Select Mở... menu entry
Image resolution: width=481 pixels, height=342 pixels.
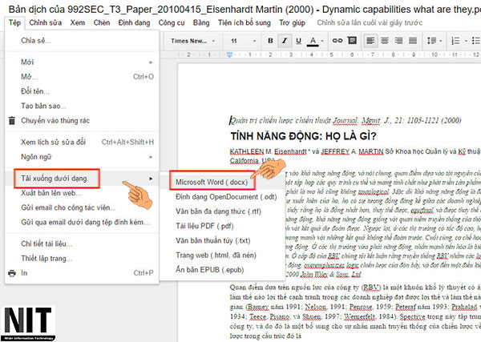(83, 77)
